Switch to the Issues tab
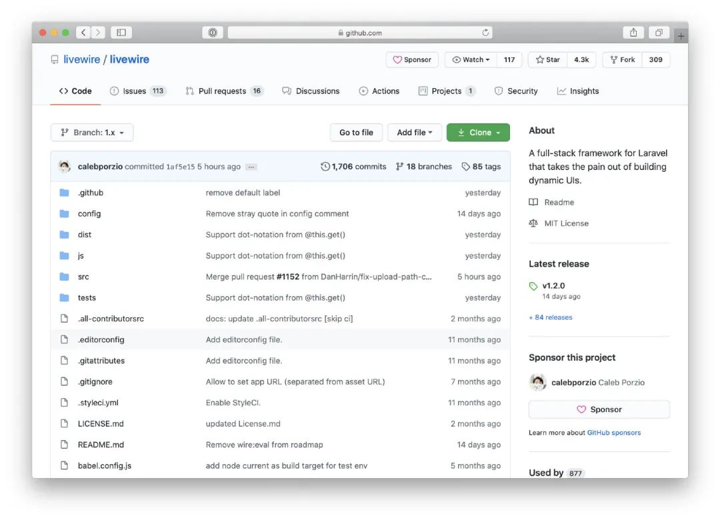The width and height of the screenshot is (720, 520). 138,91
